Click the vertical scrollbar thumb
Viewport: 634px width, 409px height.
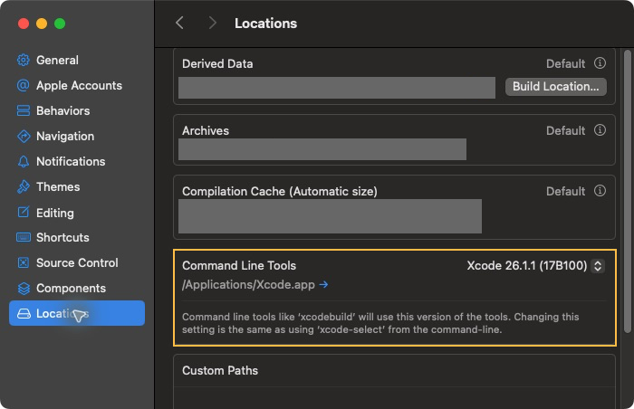[x=627, y=191]
